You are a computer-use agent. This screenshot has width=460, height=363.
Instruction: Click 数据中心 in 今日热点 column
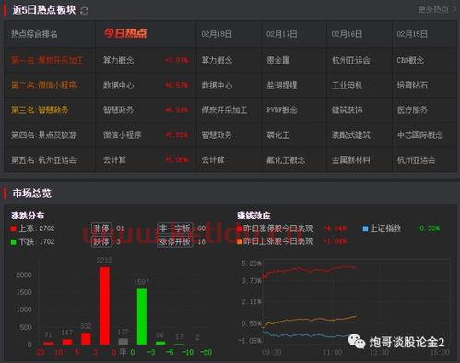119,85
